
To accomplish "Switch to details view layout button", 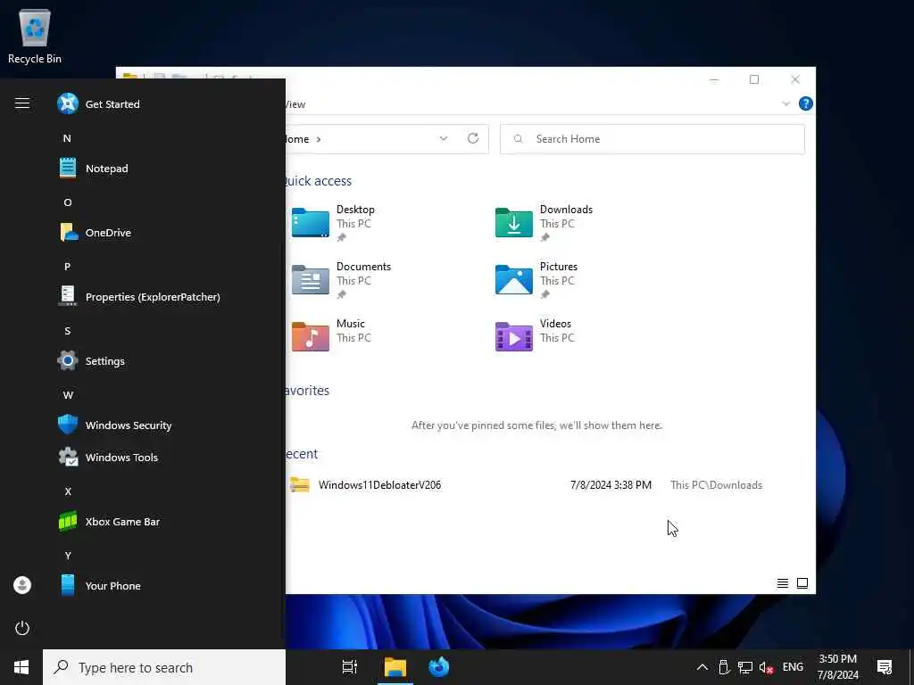I will pyautogui.click(x=783, y=583).
